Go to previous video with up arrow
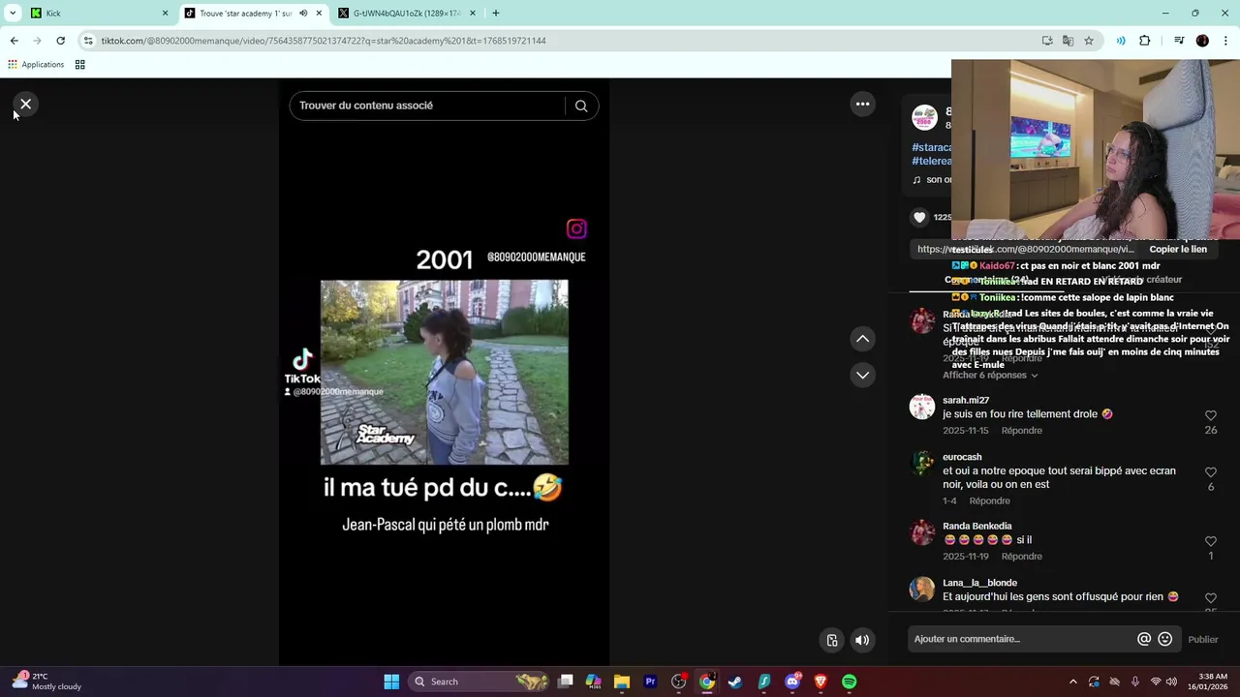Viewport: 1240px width, 697px height. coord(862,339)
